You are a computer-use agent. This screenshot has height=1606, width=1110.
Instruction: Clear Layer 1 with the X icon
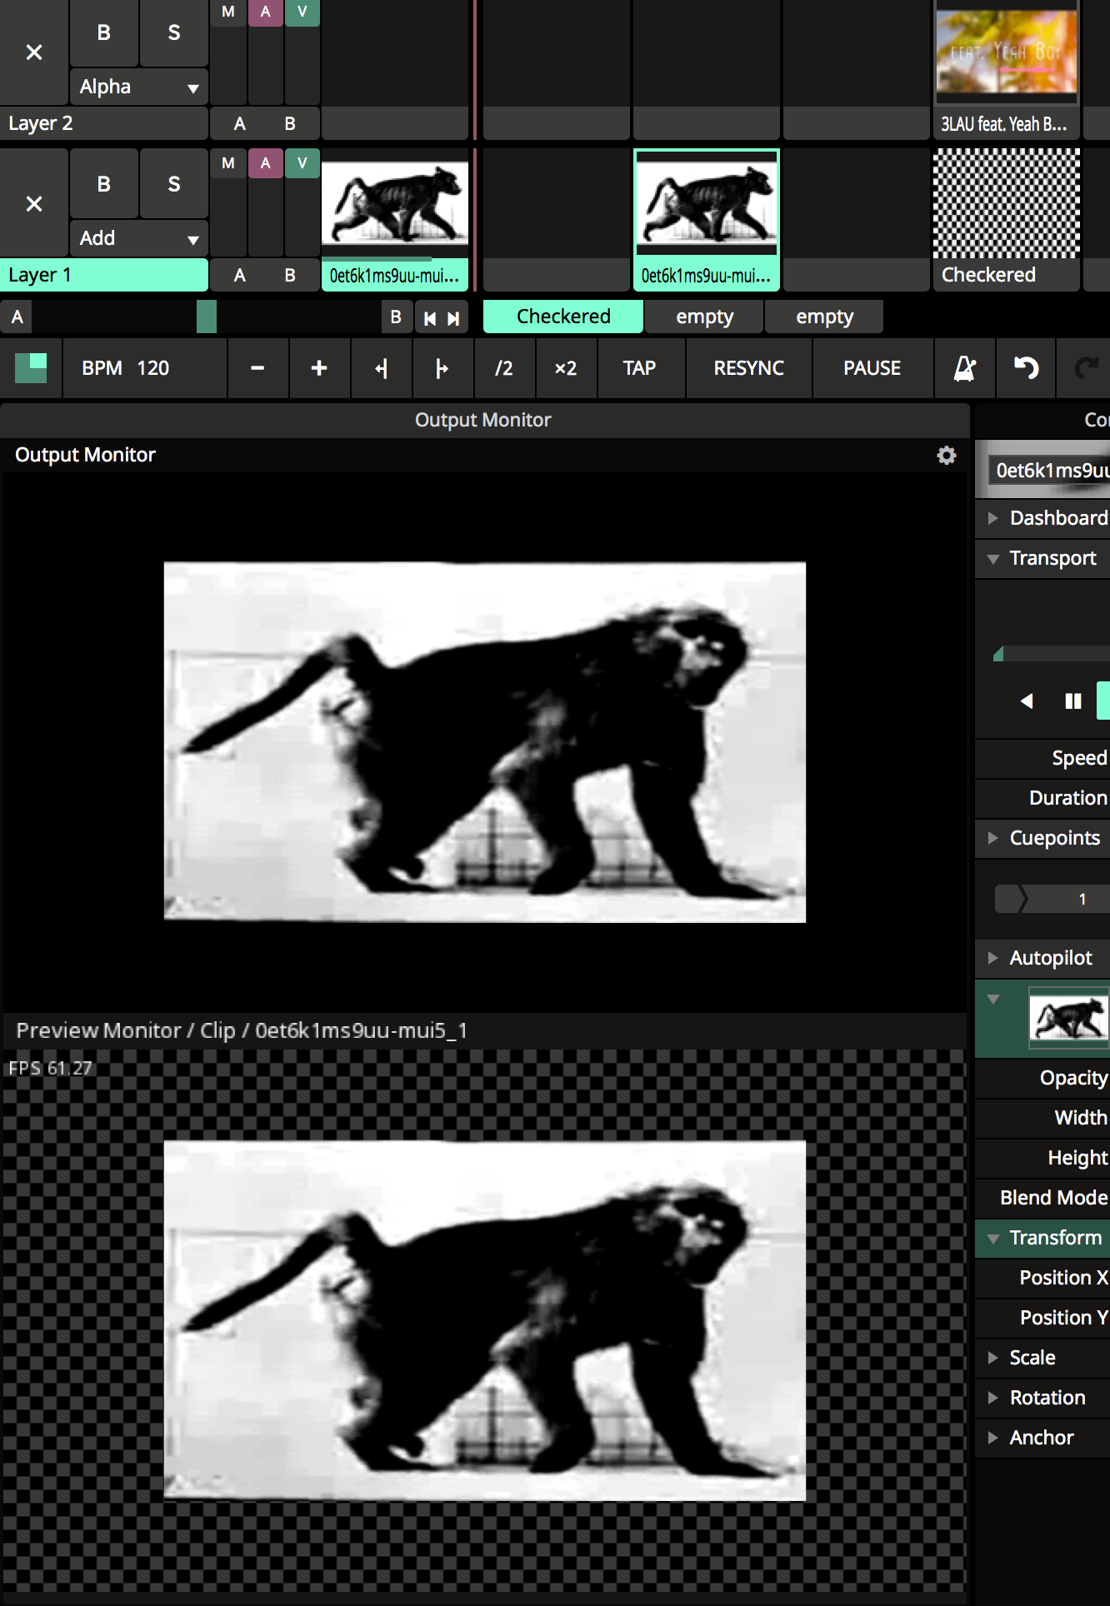coord(34,203)
